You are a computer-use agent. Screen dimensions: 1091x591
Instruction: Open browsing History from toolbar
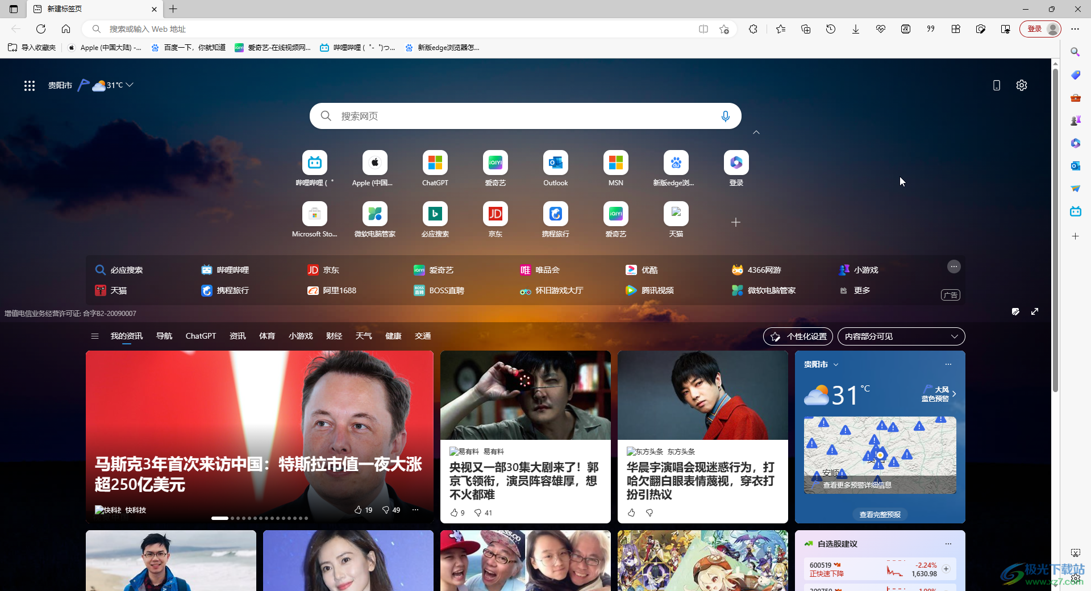tap(831, 29)
